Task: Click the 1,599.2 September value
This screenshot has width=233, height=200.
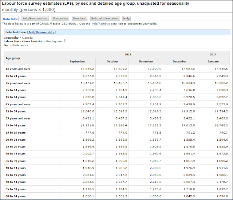Action: pos(88,140)
